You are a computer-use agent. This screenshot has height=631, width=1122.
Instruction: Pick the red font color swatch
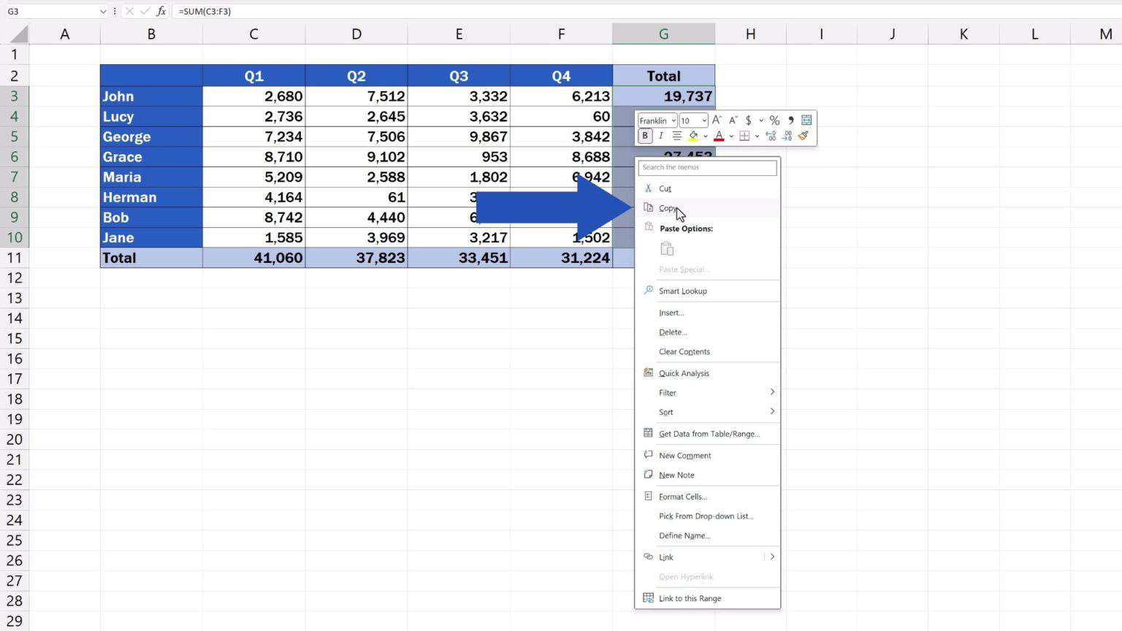[719, 136]
